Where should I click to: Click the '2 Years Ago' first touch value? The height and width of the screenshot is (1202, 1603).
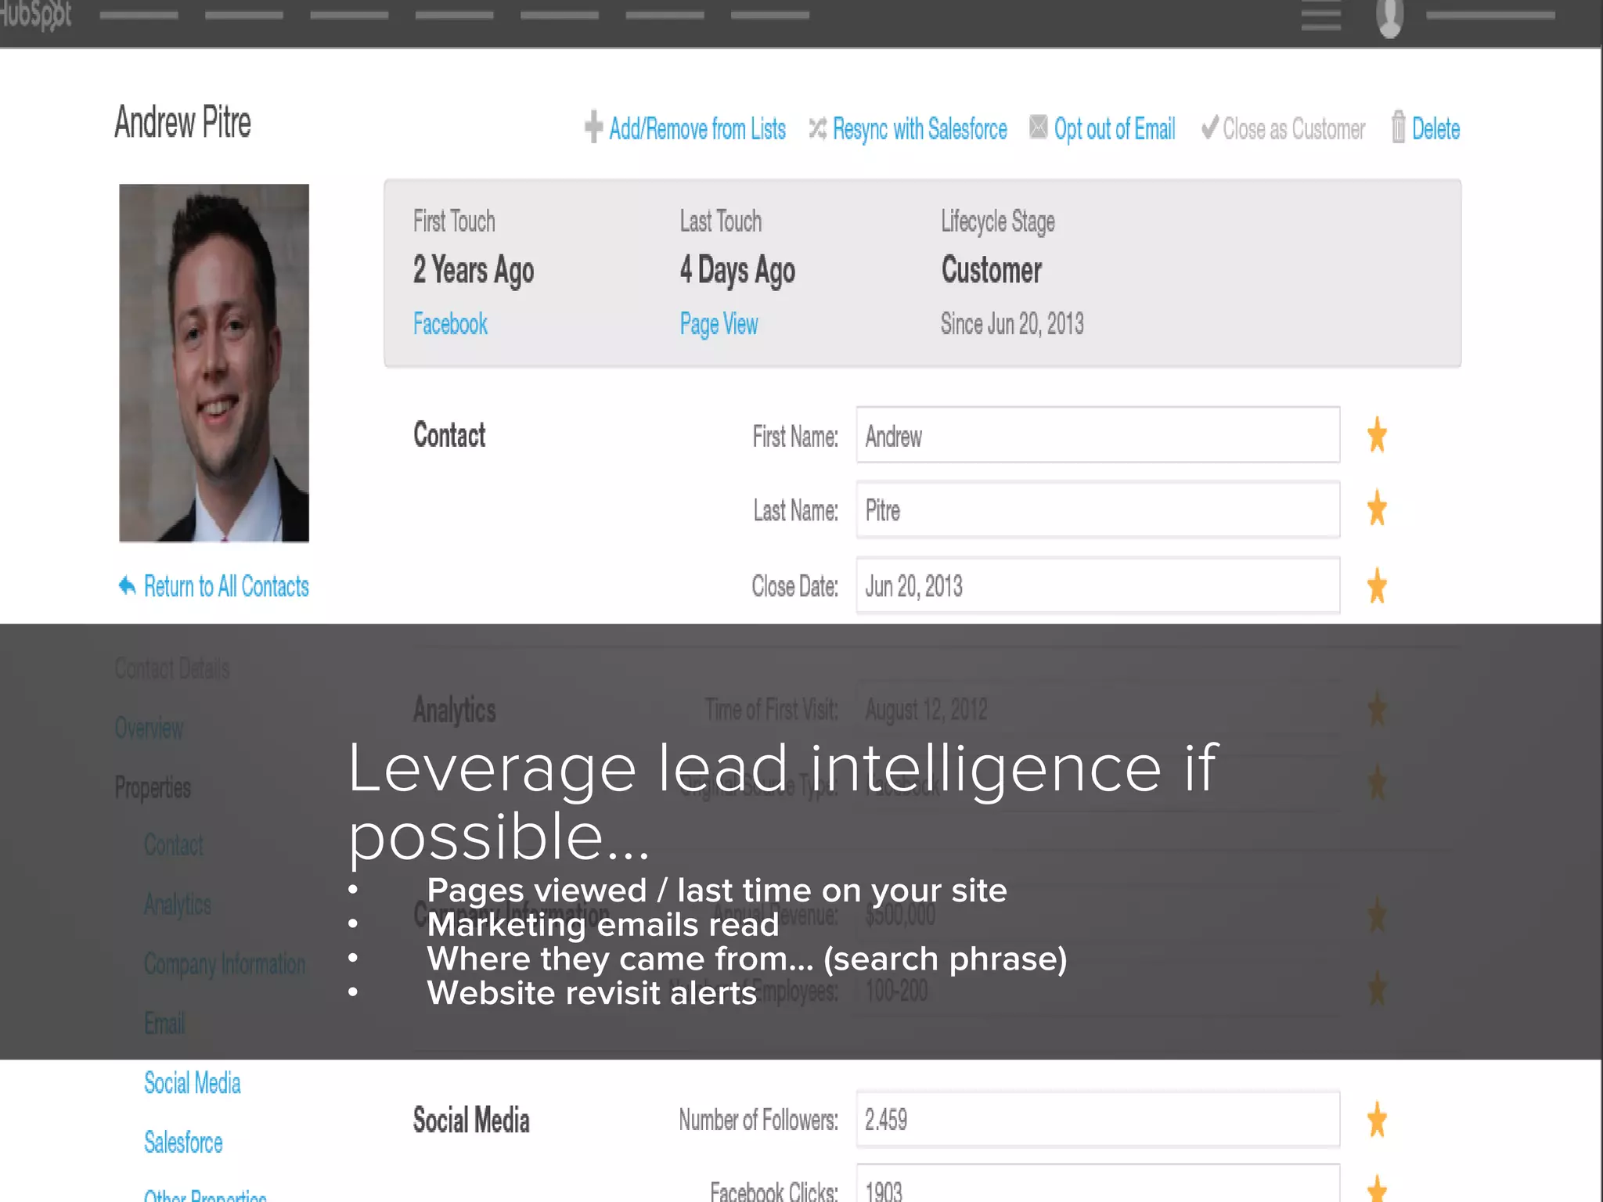[474, 271]
